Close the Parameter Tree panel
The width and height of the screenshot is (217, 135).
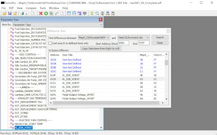click(x=101, y=20)
